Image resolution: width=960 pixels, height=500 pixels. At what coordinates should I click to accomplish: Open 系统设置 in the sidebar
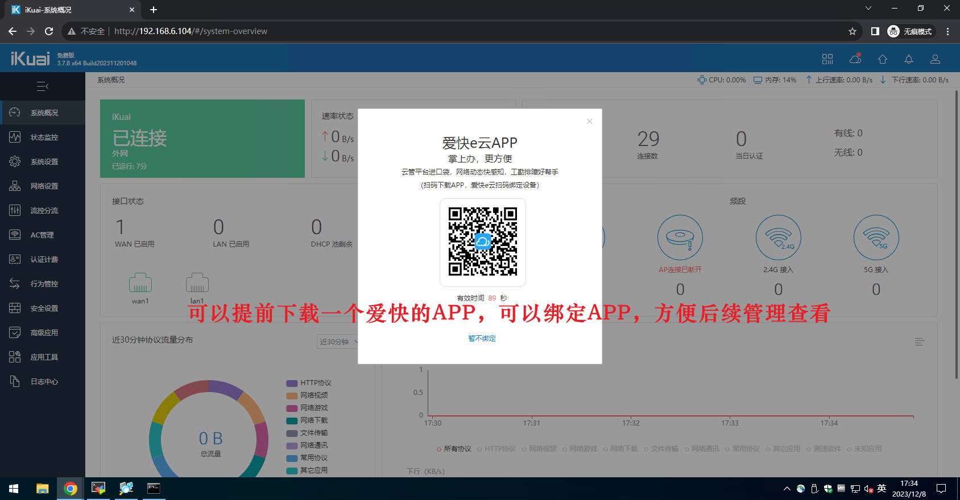[43, 161]
